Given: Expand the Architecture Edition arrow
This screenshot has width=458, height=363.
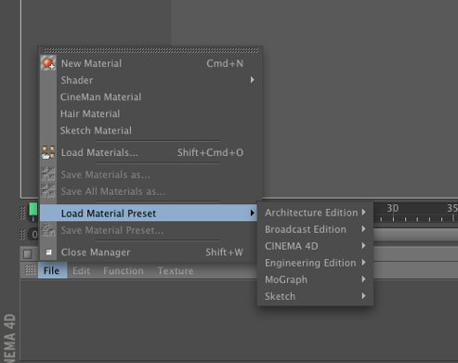Looking at the screenshot, I should coord(364,213).
